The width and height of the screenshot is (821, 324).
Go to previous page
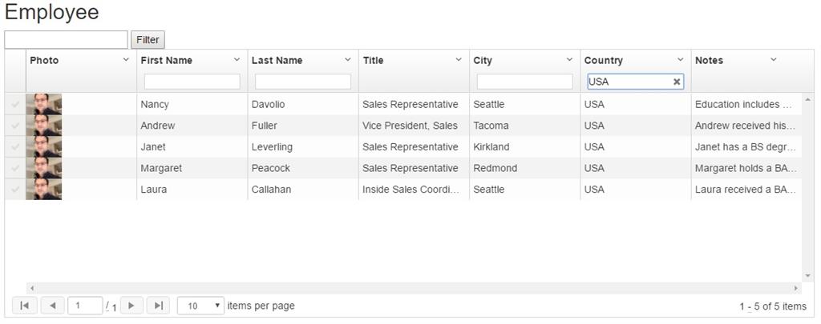[x=51, y=306]
